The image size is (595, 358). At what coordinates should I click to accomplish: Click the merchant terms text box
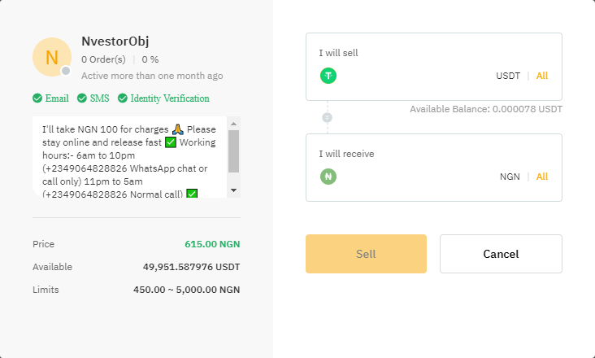coord(130,157)
